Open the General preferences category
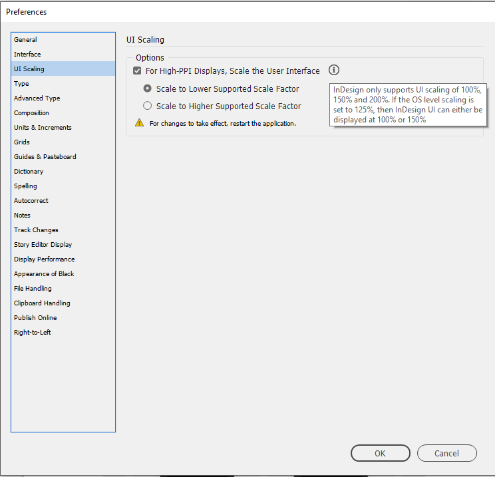This screenshot has width=495, height=477. tap(63, 40)
